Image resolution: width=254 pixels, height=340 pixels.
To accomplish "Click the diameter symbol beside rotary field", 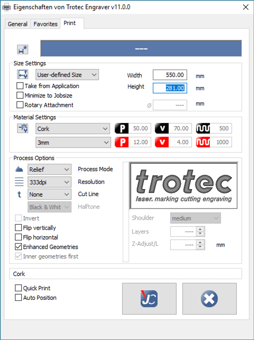I will coord(149,106).
